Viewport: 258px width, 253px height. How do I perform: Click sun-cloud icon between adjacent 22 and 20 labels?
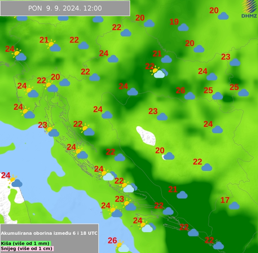(51, 86)
